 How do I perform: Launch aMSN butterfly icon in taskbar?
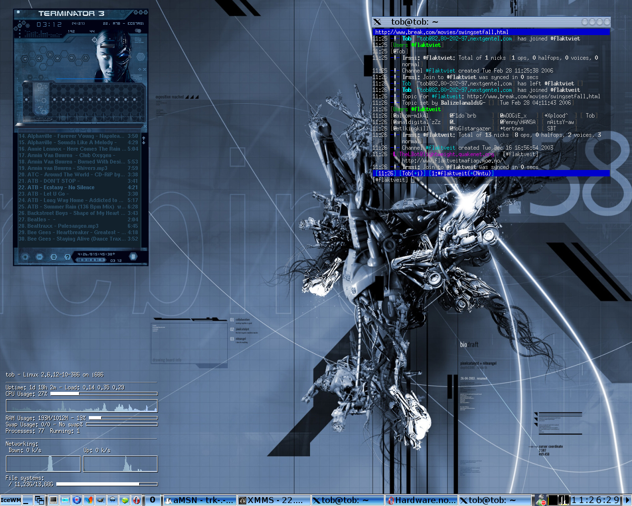89,500
